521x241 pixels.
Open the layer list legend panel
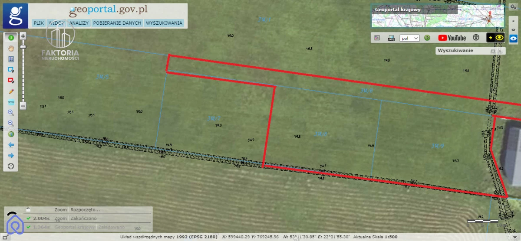[377, 38]
